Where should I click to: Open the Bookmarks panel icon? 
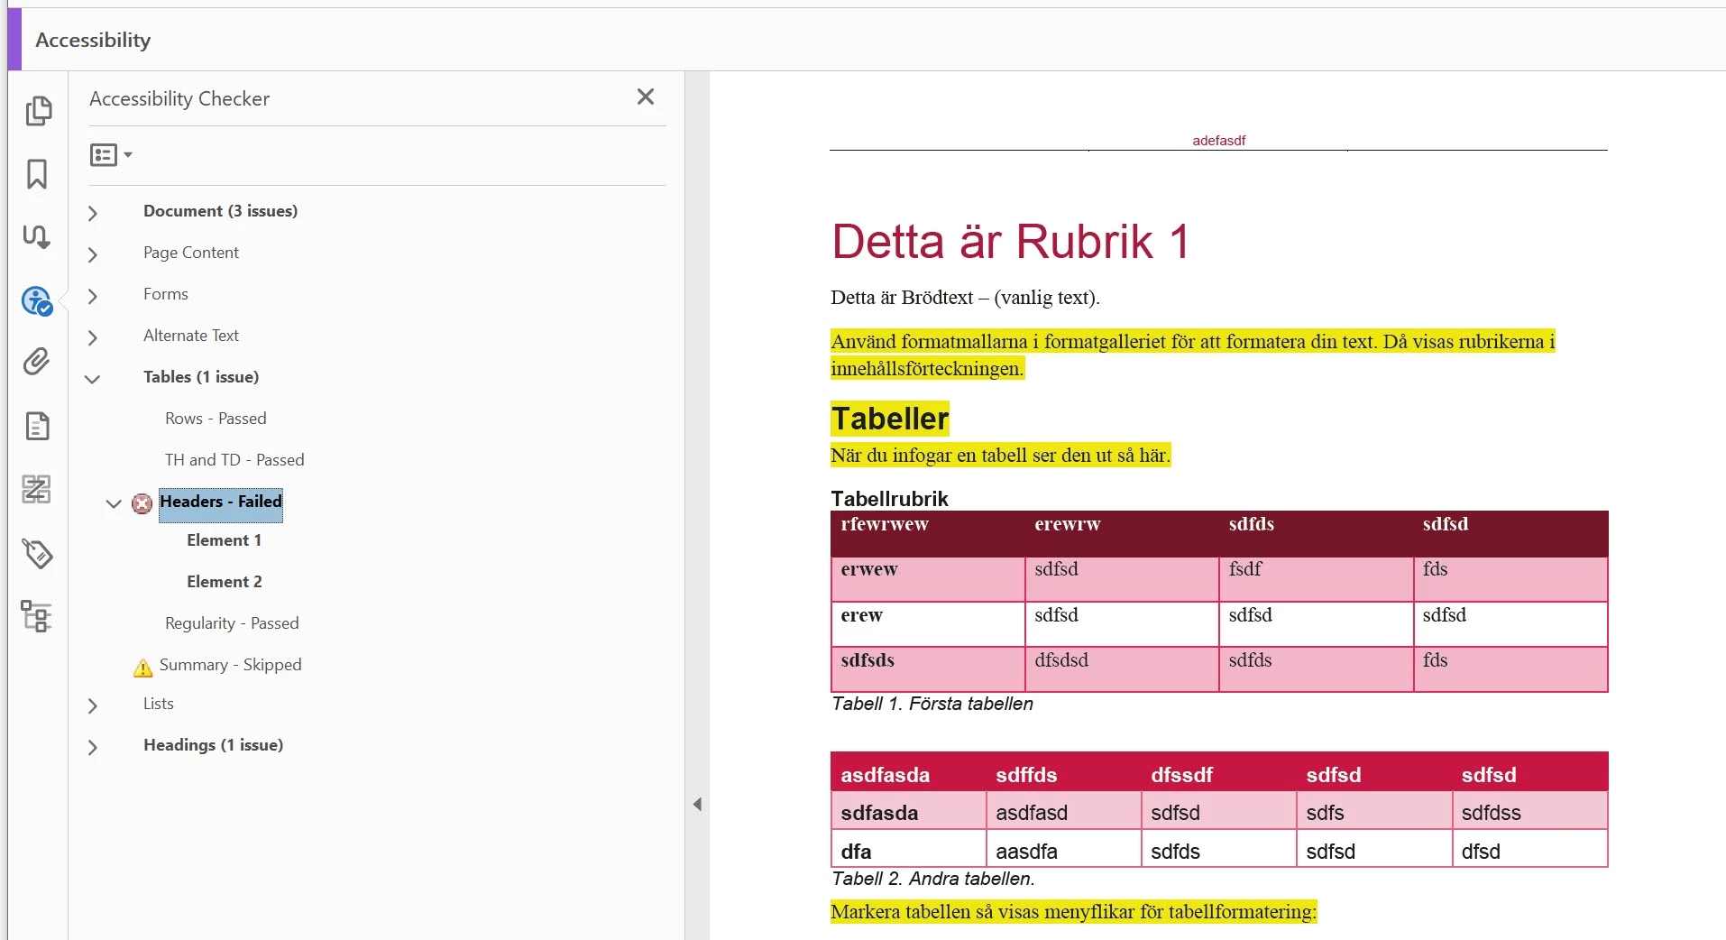[37, 174]
